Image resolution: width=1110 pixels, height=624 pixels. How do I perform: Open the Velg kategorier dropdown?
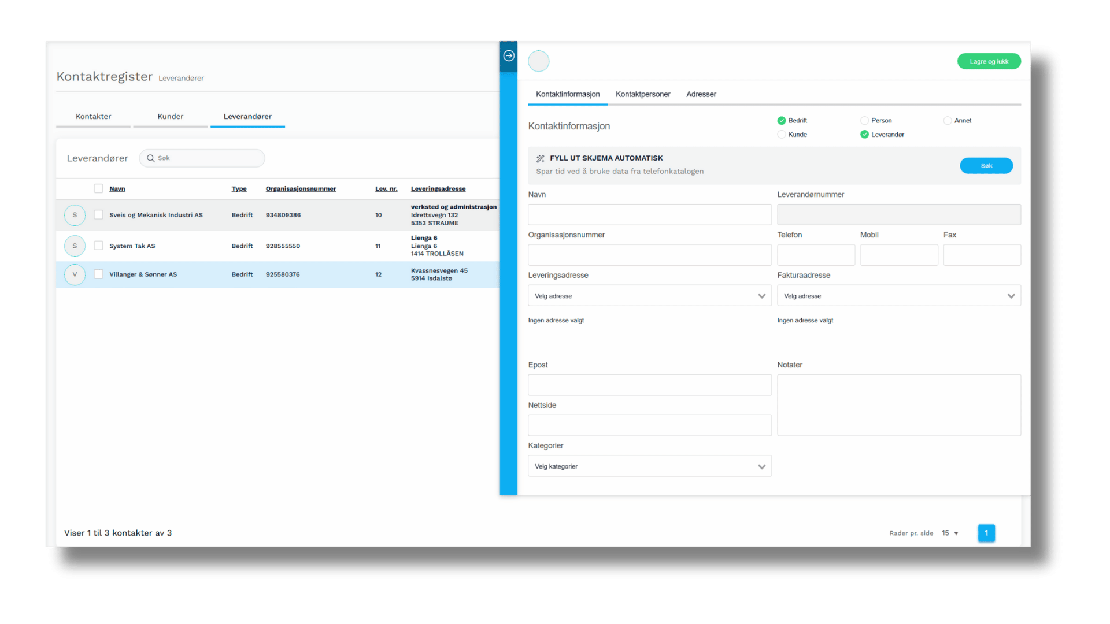pyautogui.click(x=649, y=466)
